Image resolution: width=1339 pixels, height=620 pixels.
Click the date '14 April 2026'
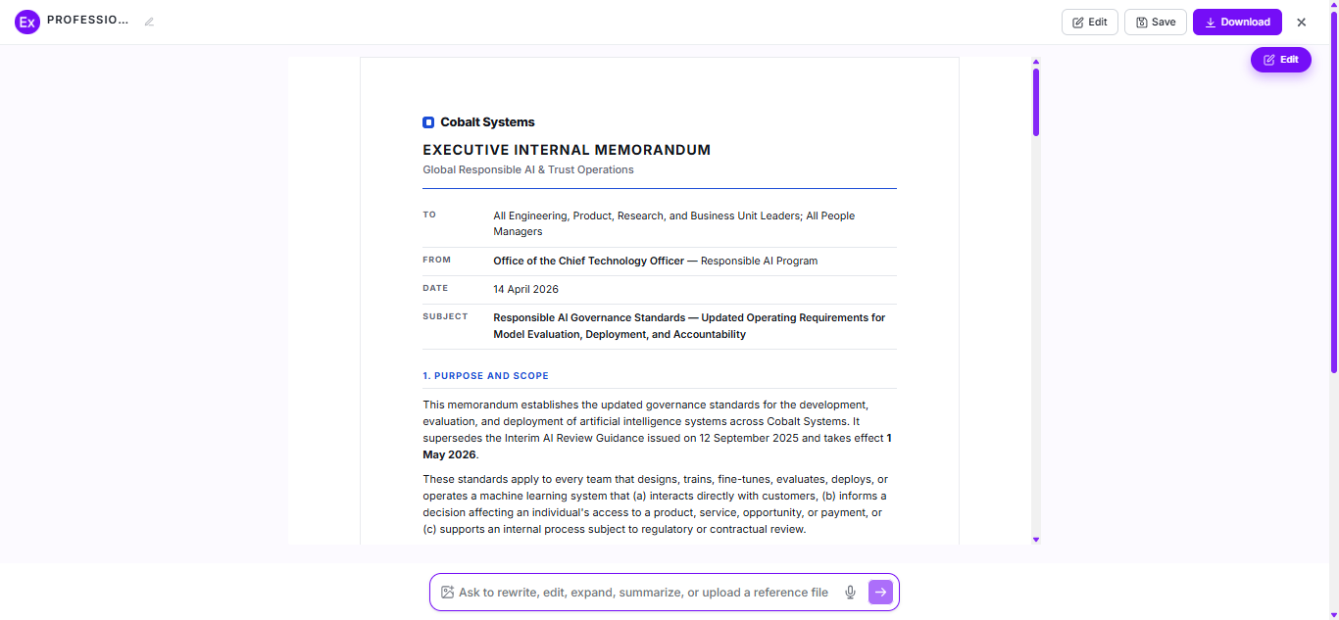pos(526,289)
